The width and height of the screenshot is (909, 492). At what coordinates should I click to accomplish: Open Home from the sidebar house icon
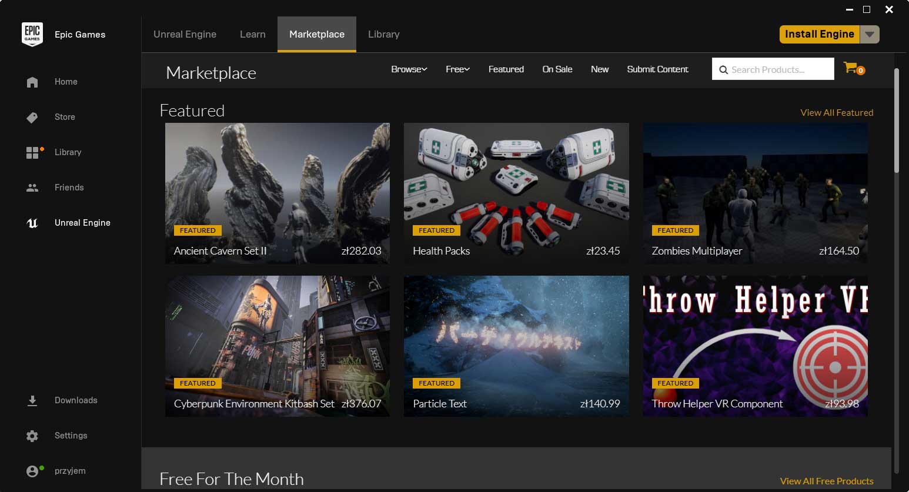[32, 82]
